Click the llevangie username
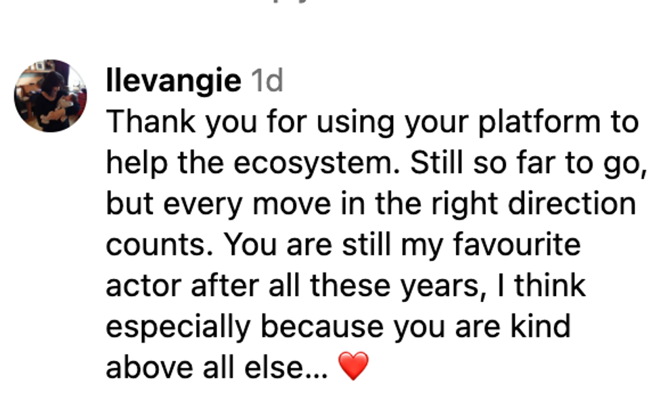The height and width of the screenshot is (394, 663). pos(174,82)
